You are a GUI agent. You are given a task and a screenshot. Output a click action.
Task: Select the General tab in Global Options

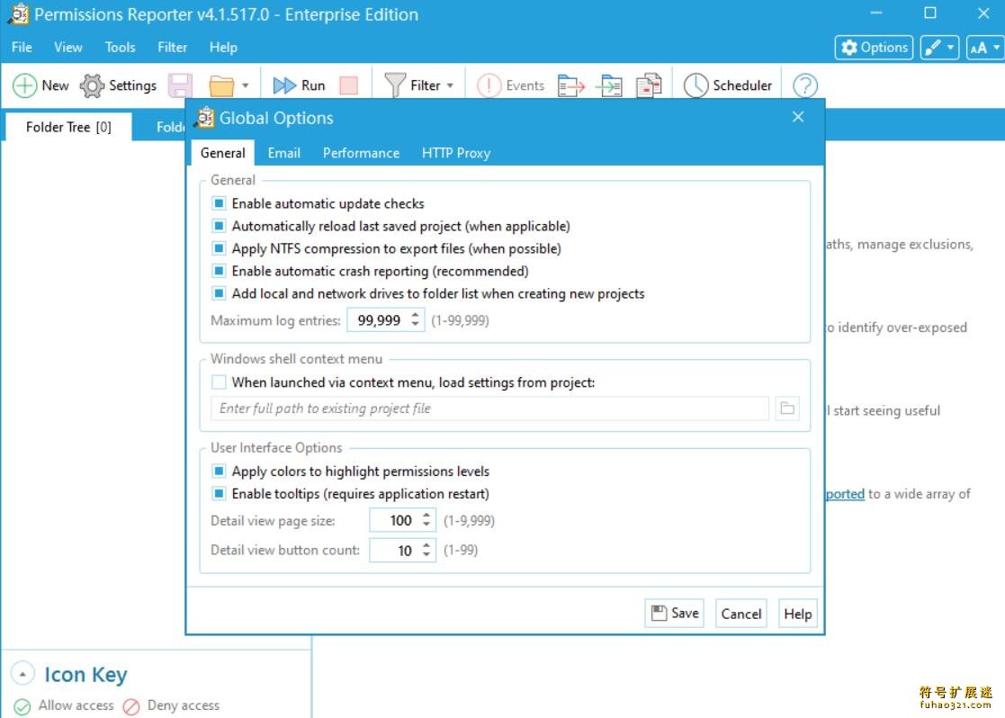222,153
